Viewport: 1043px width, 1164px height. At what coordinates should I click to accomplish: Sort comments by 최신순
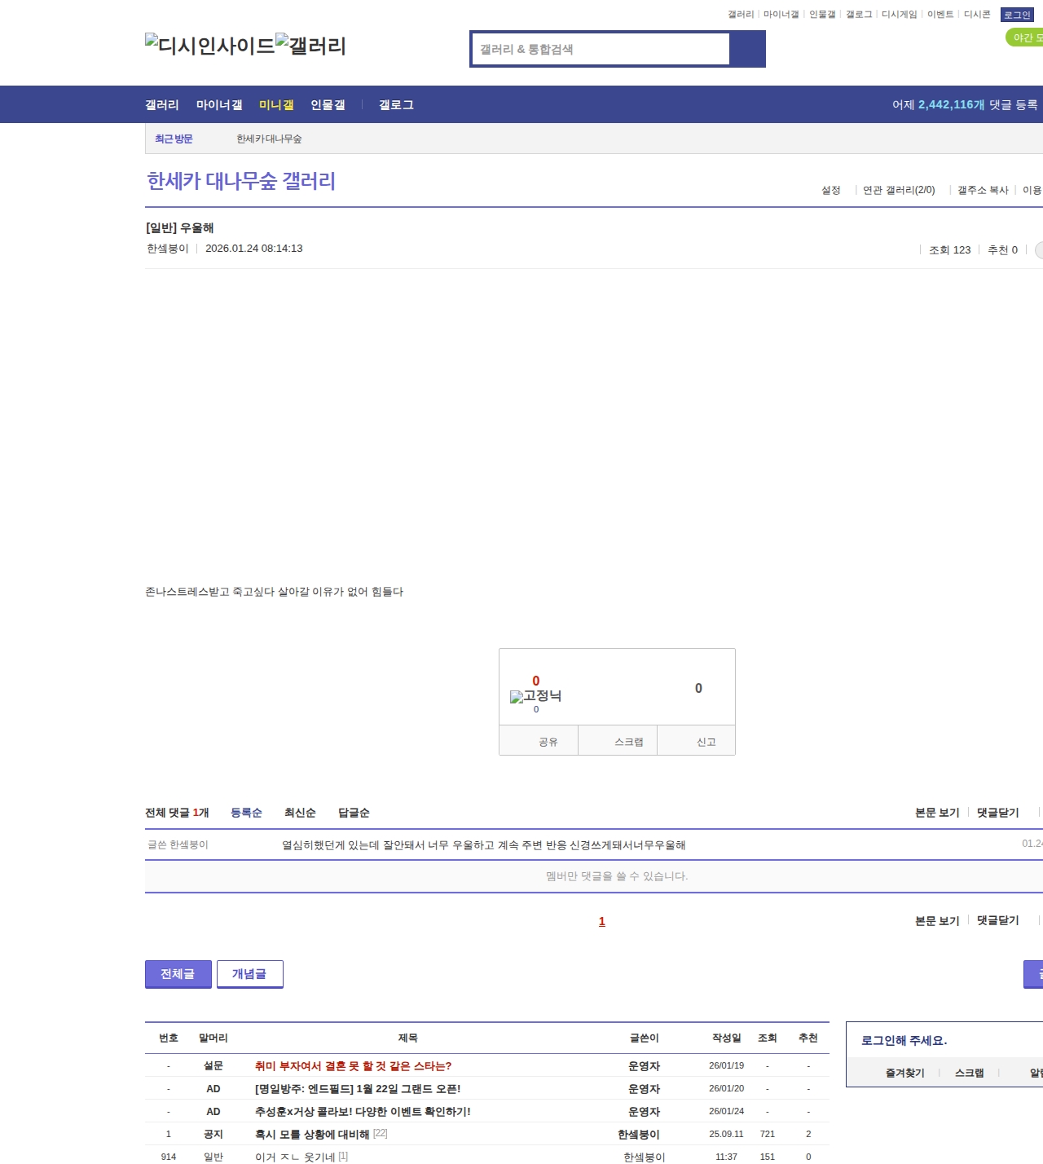point(299,813)
